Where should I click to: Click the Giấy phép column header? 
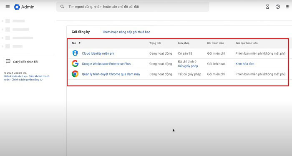click(184, 43)
